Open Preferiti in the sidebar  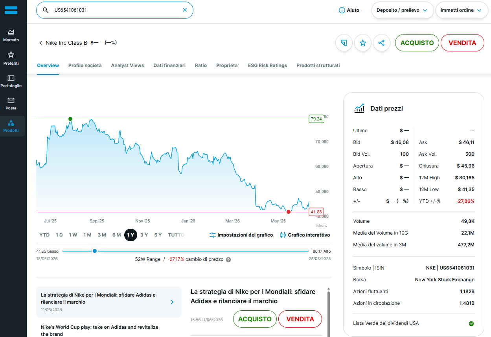(x=11, y=58)
